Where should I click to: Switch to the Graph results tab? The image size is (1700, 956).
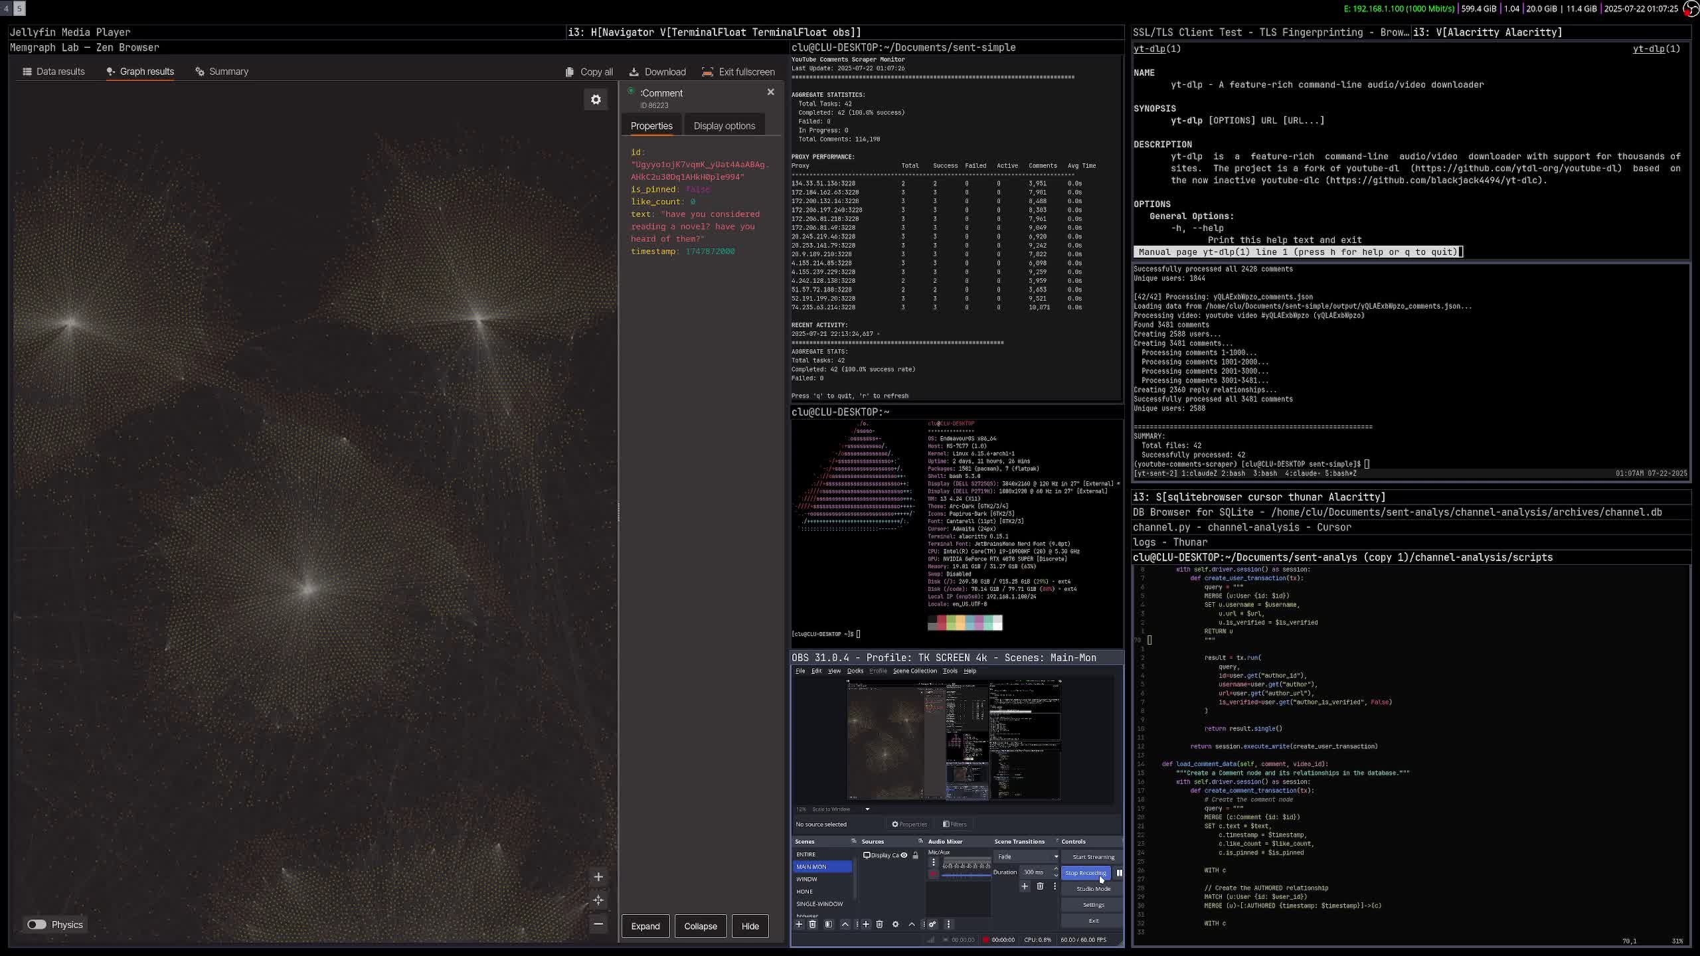(x=140, y=72)
